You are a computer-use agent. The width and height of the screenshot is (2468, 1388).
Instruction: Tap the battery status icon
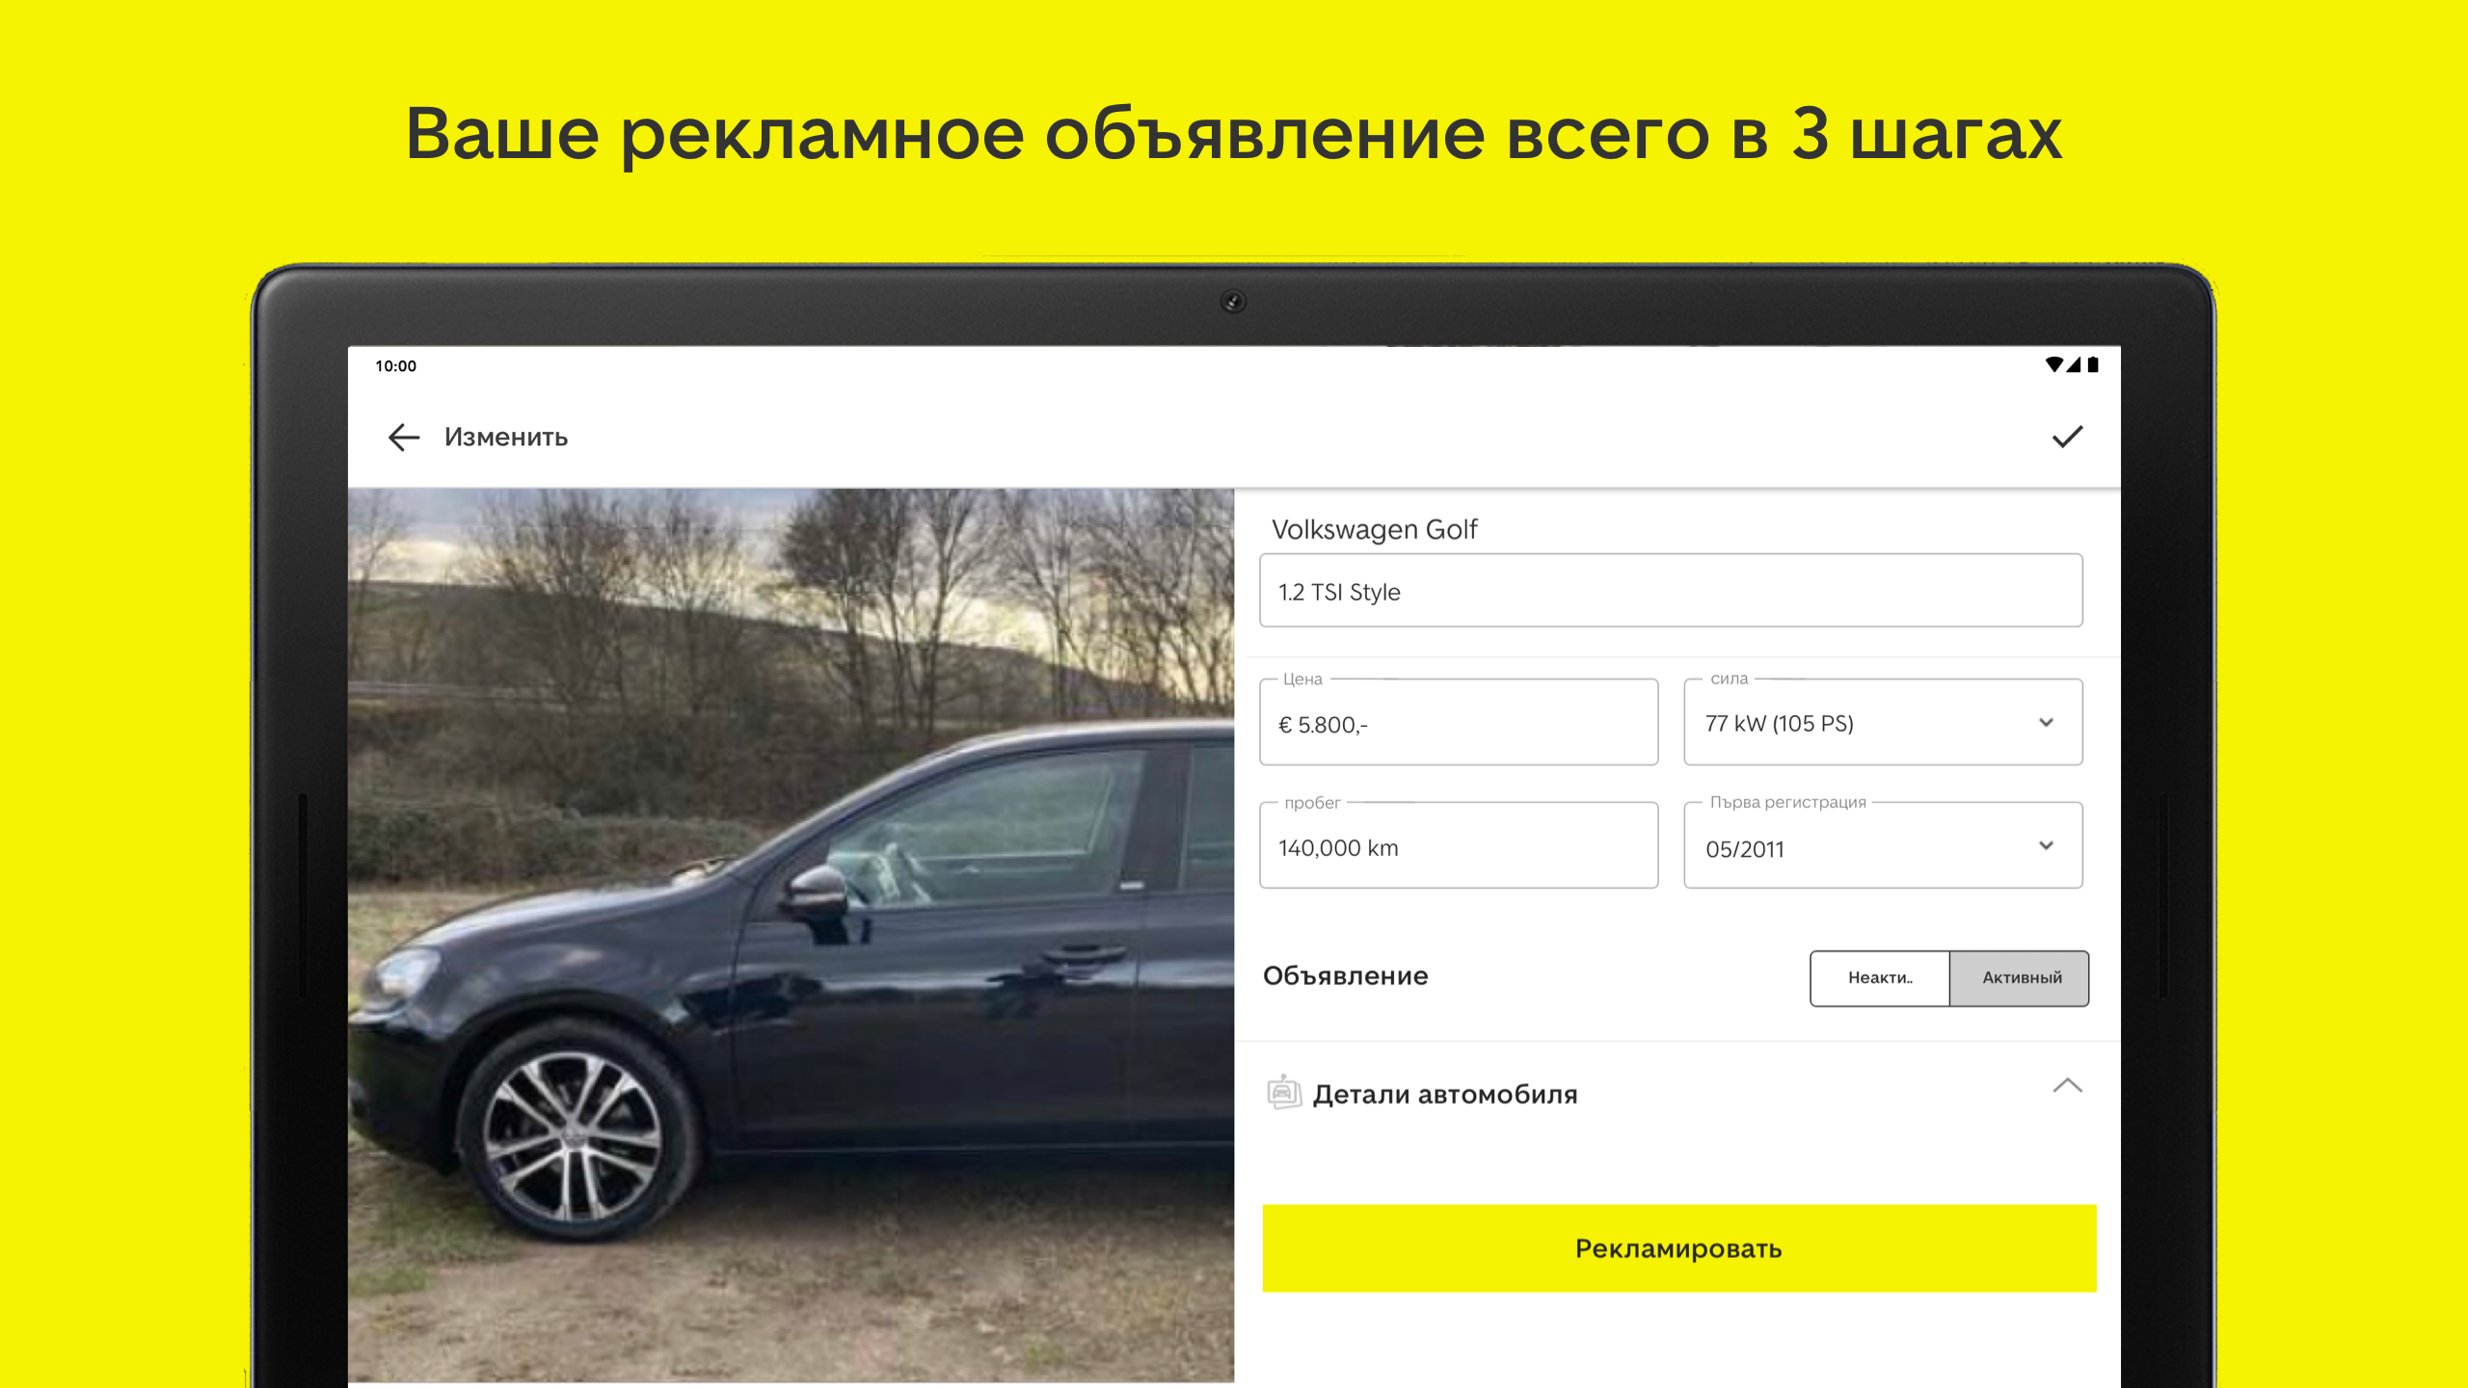tap(2093, 364)
